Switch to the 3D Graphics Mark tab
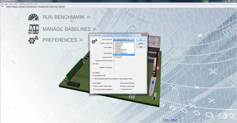237x123 pixels. pyautogui.click(x=43, y=6)
